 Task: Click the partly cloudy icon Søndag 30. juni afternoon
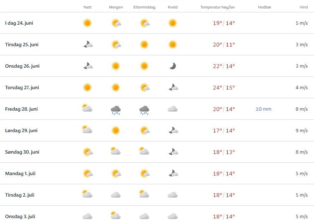coord(144,151)
